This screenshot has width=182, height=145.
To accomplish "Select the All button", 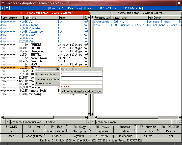I will point(34,131).
